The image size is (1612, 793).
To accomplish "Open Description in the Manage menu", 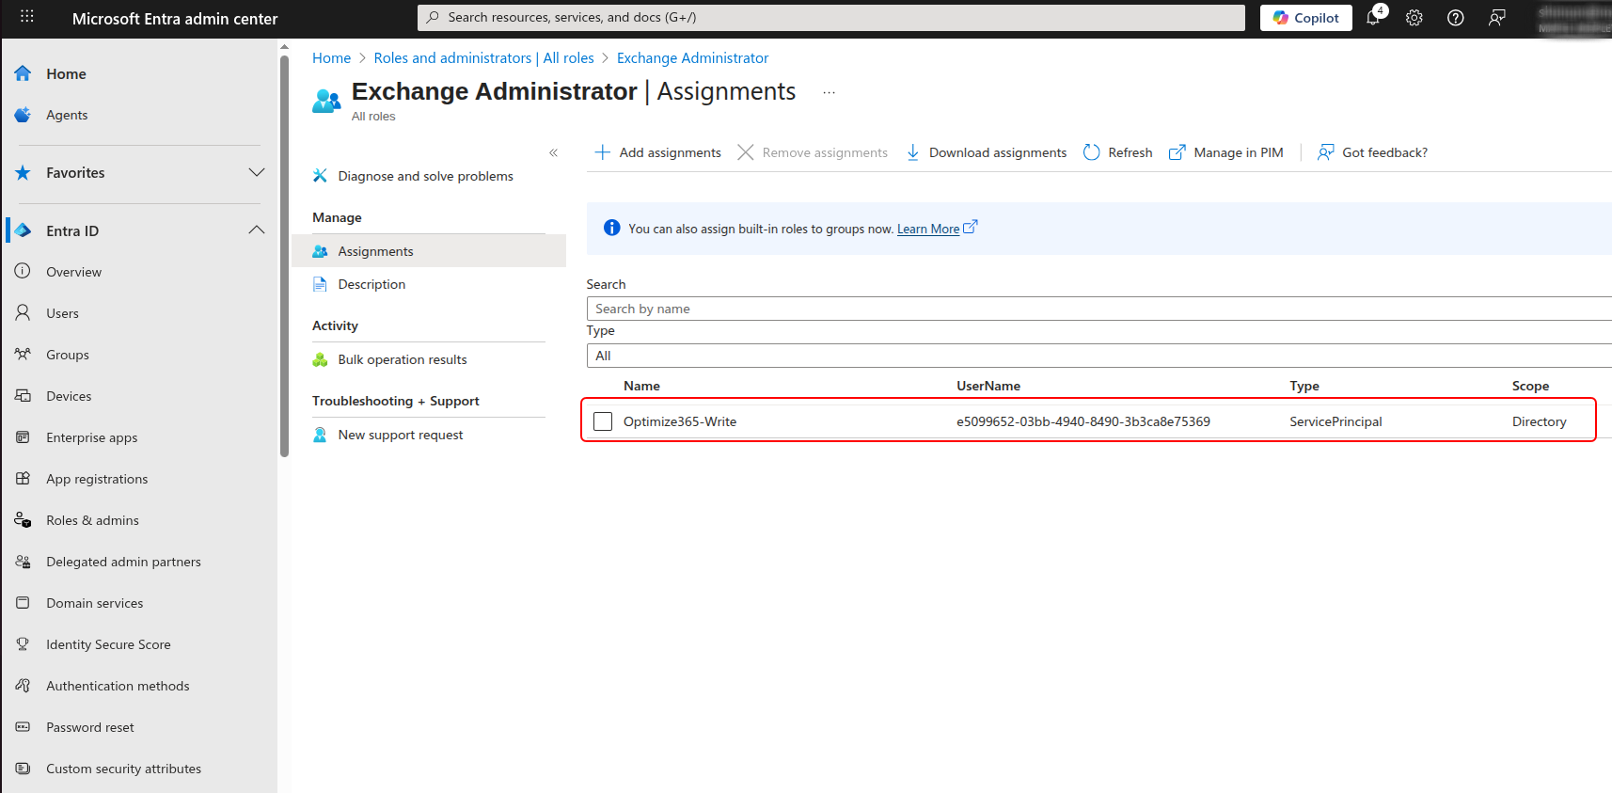I will click(x=371, y=284).
